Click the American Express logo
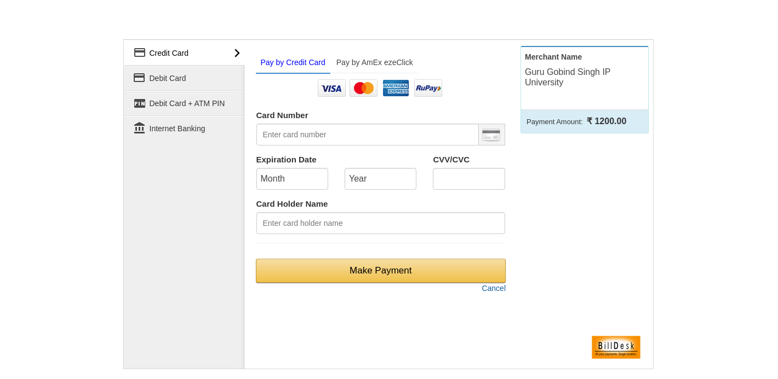Screen dimensions: 778x379 tap(396, 88)
